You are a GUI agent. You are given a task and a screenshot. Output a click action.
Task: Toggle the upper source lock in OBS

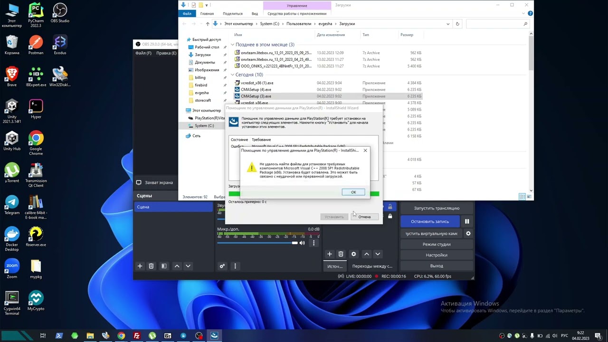390,207
